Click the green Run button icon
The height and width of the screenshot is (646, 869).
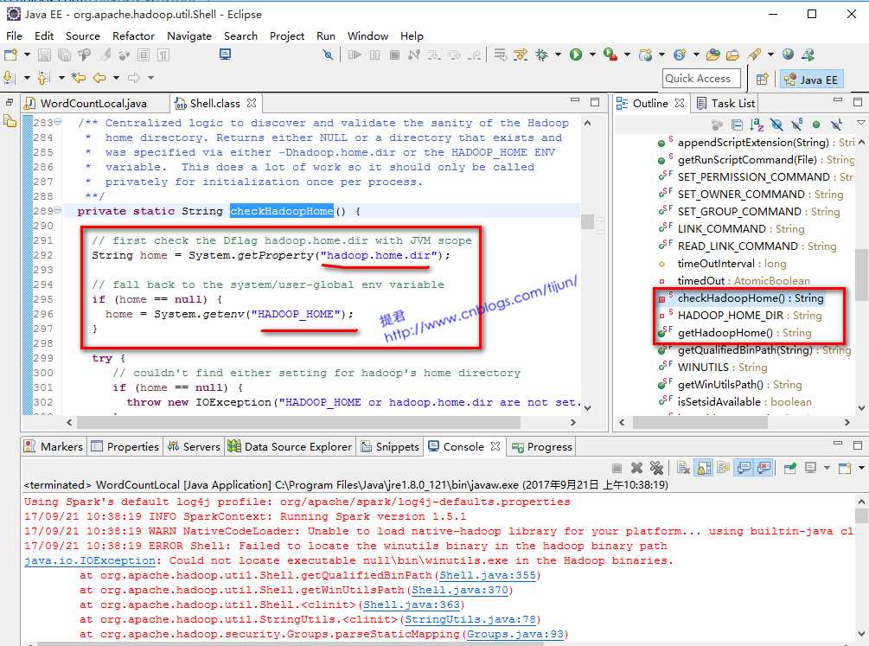pos(576,54)
